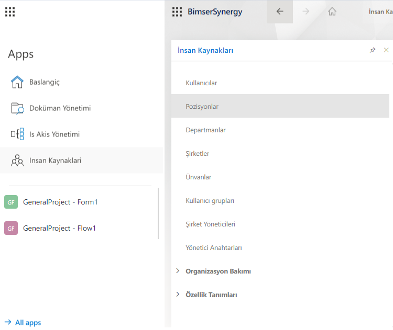Close the İnsan Kaynakları panel
The image size is (393, 330).
coord(386,50)
